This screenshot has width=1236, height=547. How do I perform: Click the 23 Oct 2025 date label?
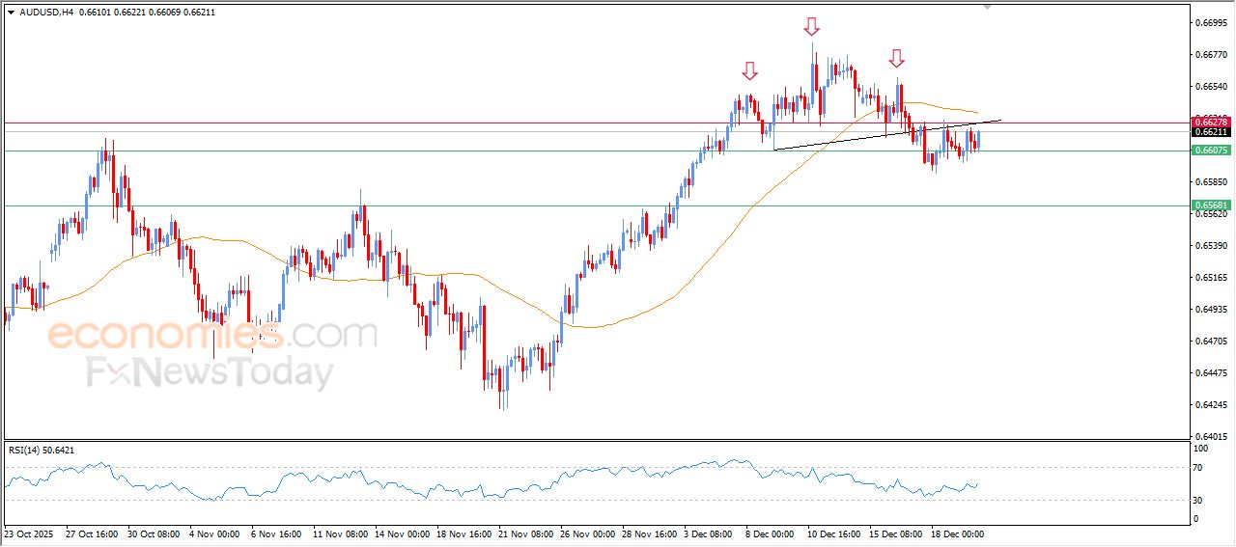31,533
